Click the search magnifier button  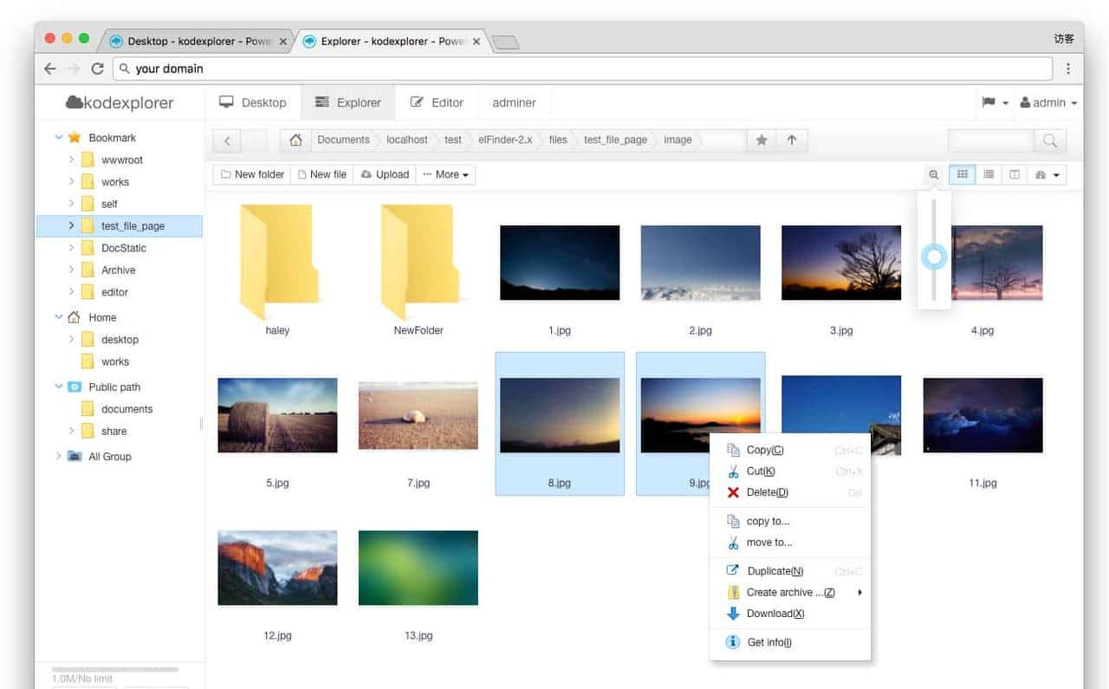coord(1049,140)
